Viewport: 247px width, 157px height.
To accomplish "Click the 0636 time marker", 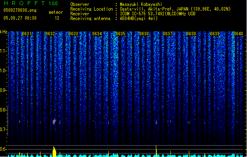I will pyautogui.click(x=144, y=34).
